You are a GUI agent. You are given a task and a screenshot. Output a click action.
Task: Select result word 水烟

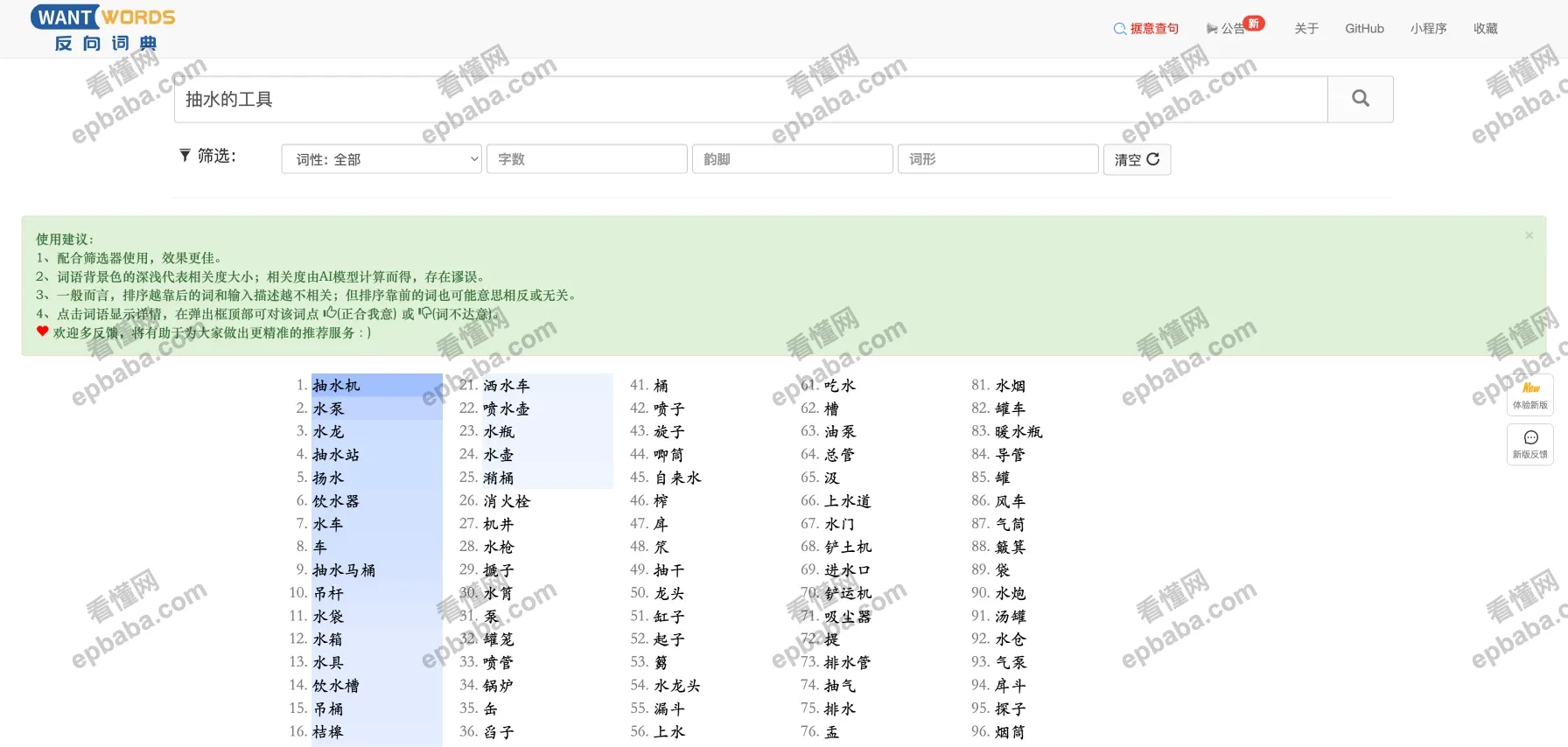(1011, 386)
